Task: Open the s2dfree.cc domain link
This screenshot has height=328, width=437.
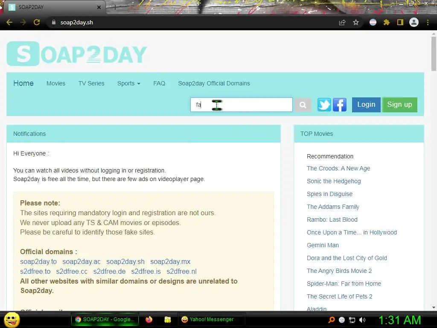Action: (72, 271)
